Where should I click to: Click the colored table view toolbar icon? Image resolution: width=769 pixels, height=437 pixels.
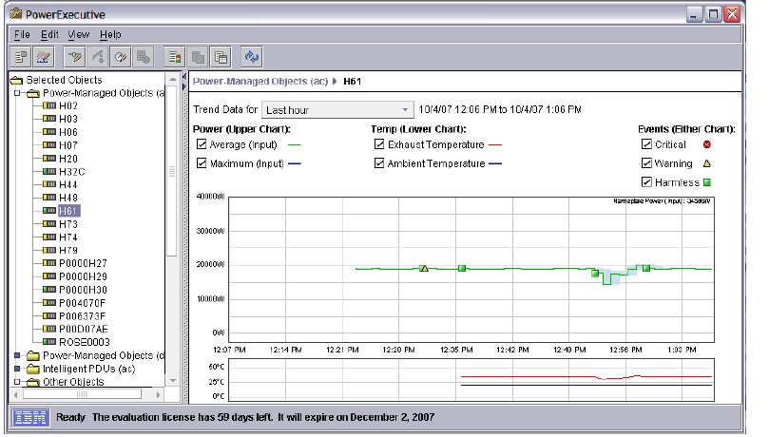pos(173,57)
